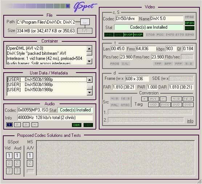Click the SVCD target button

165,105
